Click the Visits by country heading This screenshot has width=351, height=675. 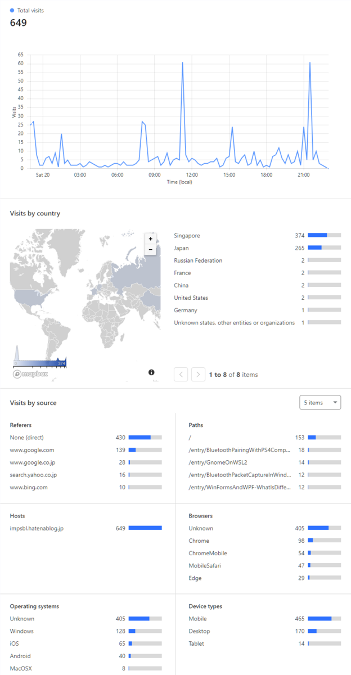coord(35,214)
